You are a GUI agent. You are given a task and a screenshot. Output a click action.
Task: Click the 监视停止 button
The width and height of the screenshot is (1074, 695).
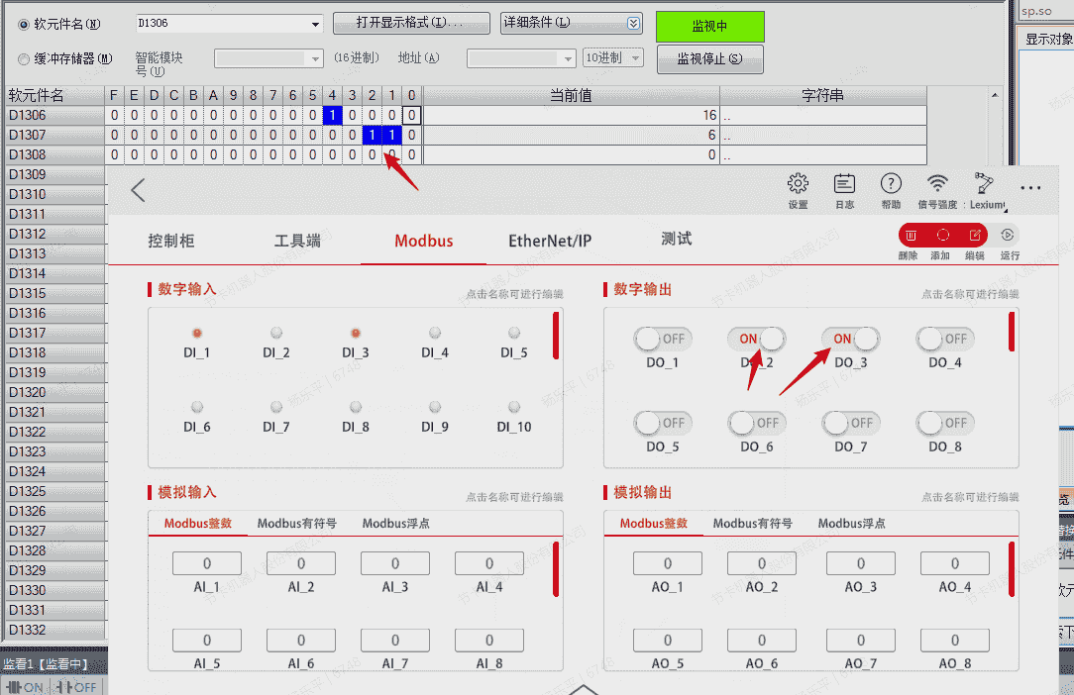709,59
